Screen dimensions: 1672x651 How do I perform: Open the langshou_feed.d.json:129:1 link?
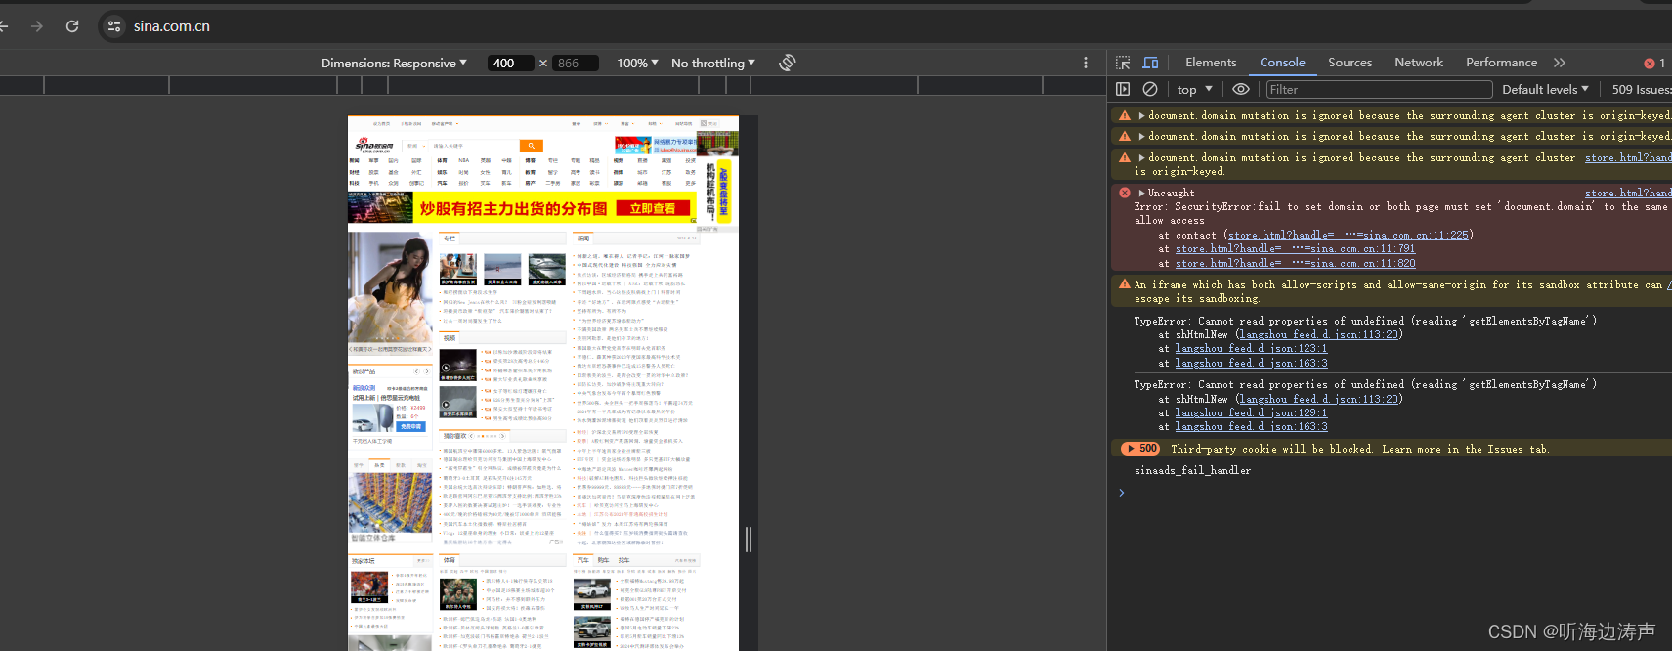click(x=1251, y=412)
